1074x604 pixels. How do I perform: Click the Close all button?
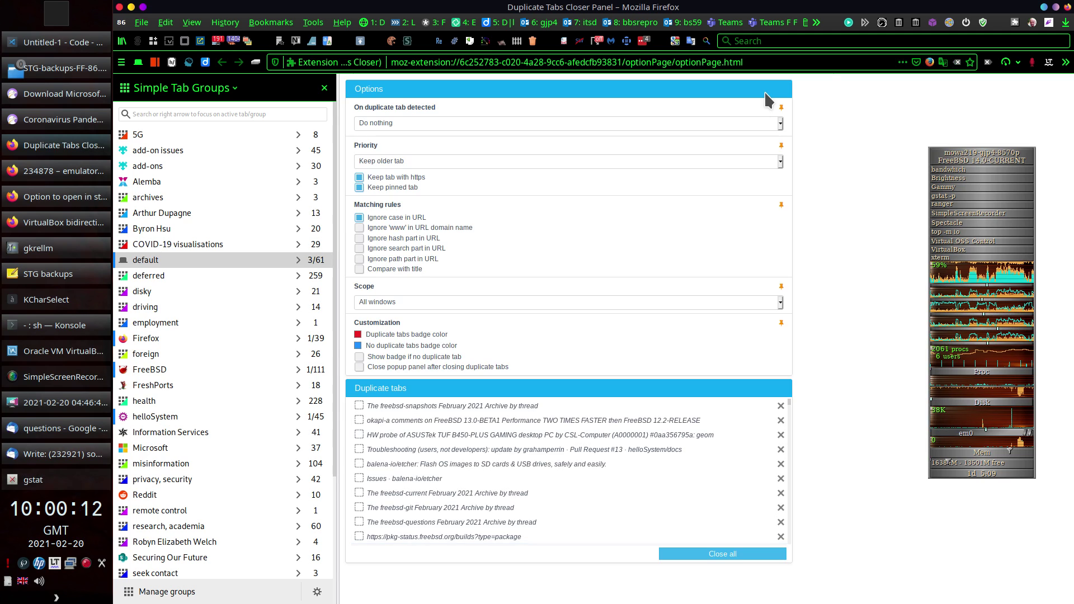(x=722, y=554)
